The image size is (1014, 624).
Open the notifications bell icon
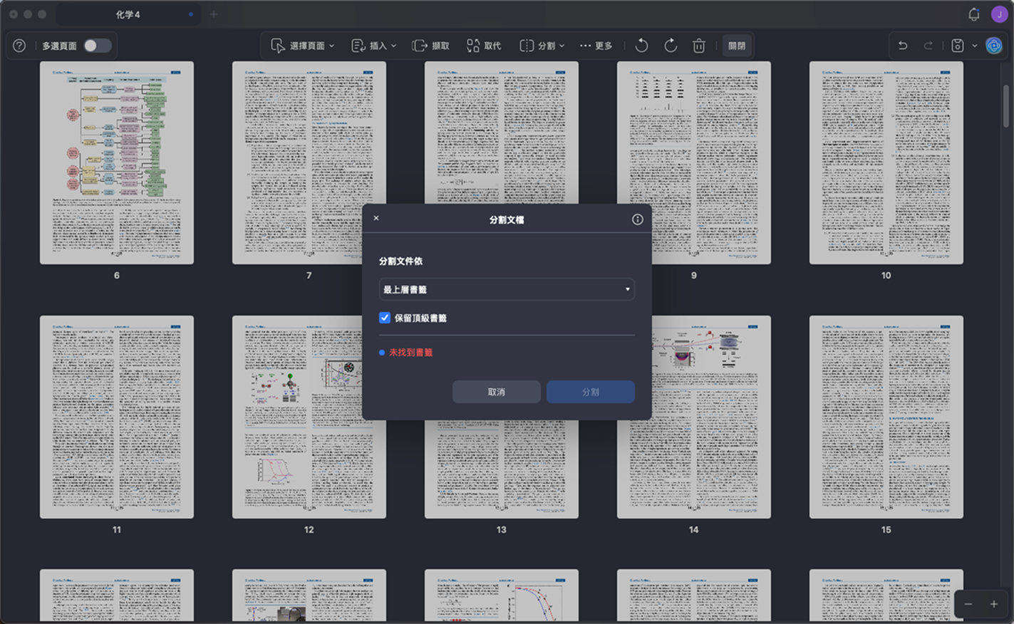974,14
